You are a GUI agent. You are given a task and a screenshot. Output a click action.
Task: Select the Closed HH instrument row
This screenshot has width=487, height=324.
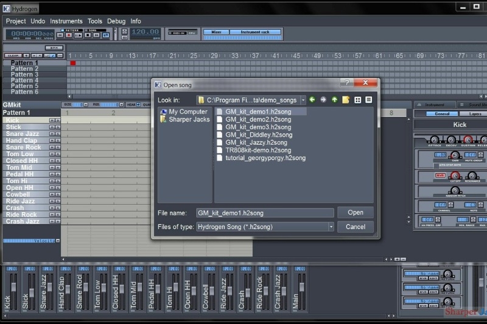click(32, 161)
